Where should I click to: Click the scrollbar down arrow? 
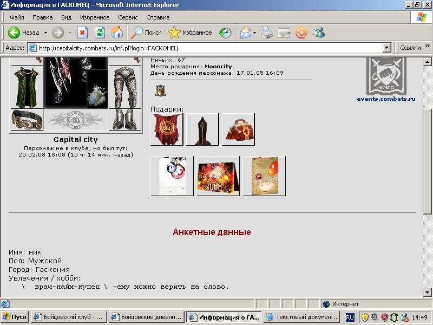(x=427, y=292)
